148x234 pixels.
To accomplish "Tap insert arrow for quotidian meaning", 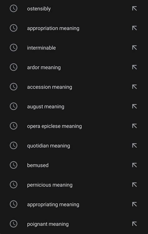I will point(134,145).
